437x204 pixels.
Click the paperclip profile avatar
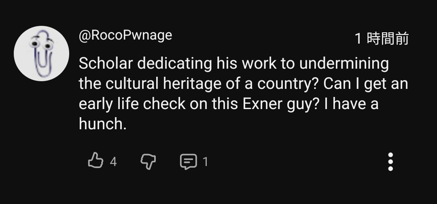pos(41,53)
